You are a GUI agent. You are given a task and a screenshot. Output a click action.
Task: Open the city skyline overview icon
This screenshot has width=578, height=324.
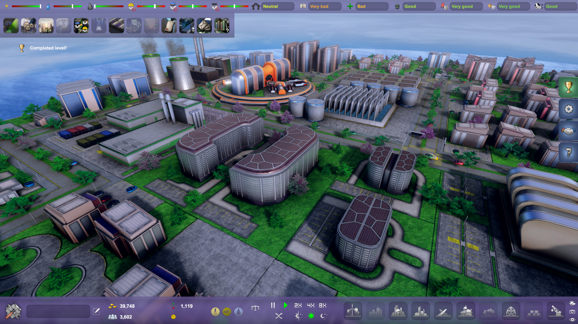[x=46, y=26]
